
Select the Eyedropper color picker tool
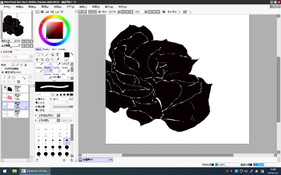tap(57, 59)
